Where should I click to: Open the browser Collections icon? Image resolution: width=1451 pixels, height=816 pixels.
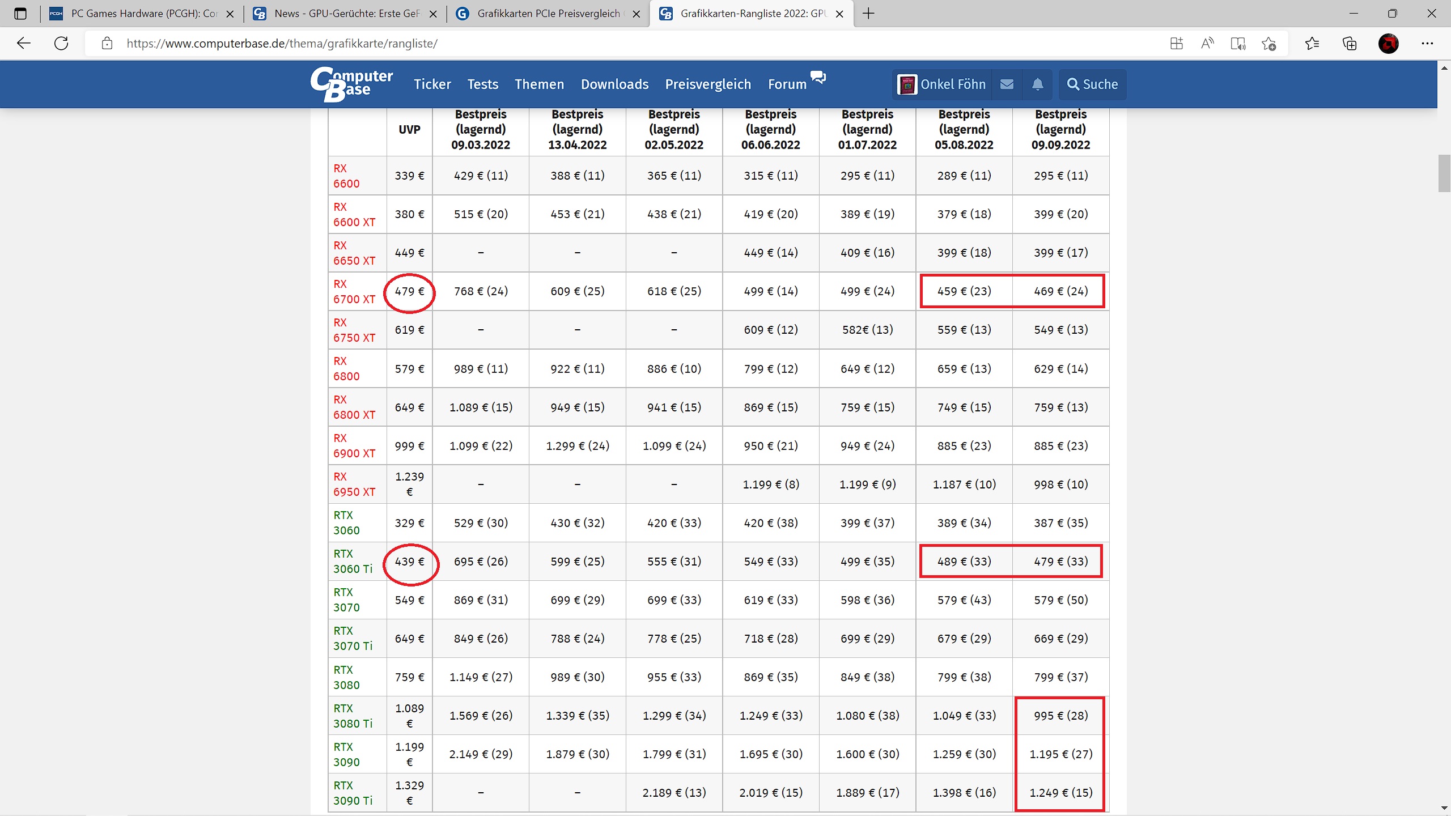(1350, 43)
